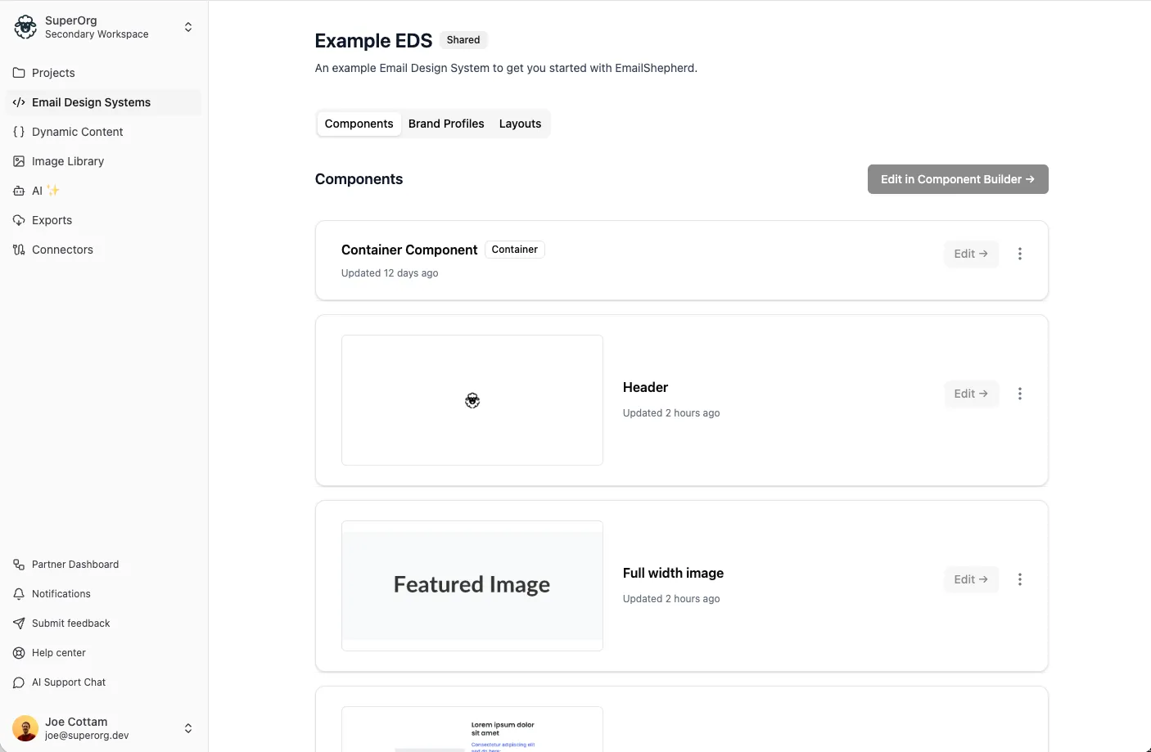Open the Image Library icon

(x=18, y=161)
